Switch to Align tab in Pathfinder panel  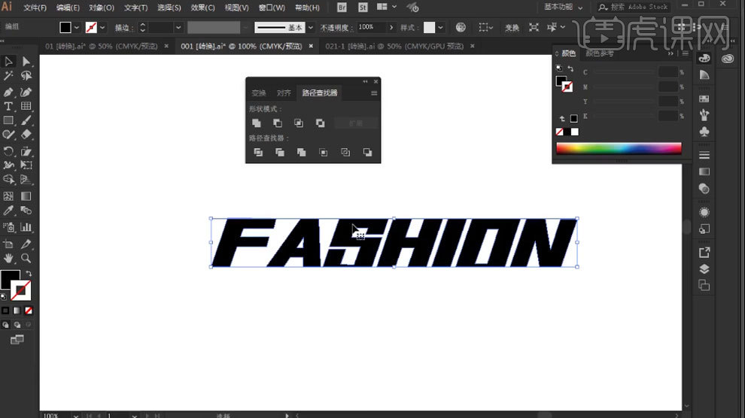coord(284,93)
